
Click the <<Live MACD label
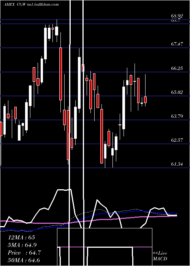(160, 256)
